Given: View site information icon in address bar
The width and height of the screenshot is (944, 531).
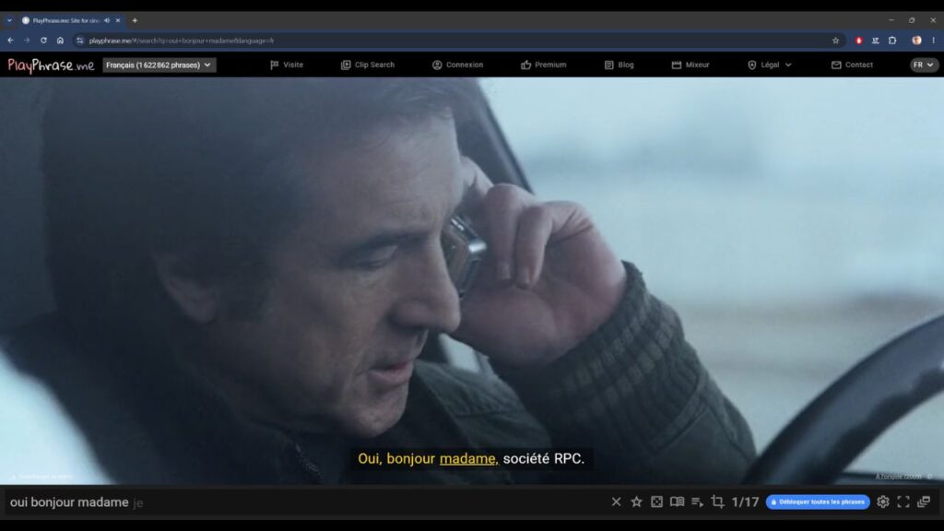Looking at the screenshot, I should click(80, 41).
